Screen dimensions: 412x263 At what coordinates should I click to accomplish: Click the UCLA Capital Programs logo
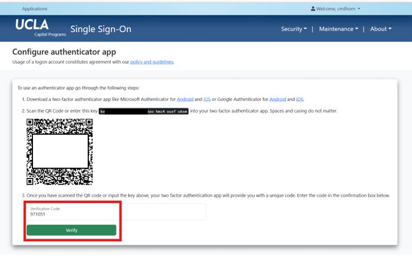point(40,28)
